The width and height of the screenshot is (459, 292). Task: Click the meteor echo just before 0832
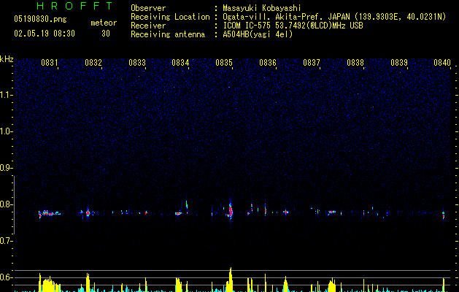(88, 213)
